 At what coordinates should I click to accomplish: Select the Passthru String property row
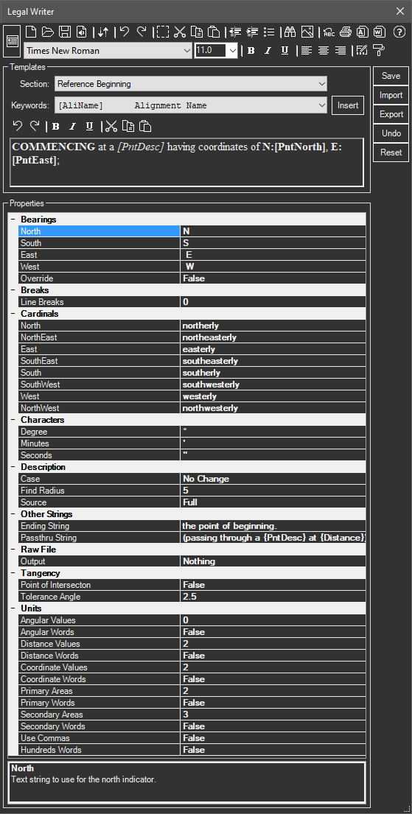pyautogui.click(x=192, y=537)
